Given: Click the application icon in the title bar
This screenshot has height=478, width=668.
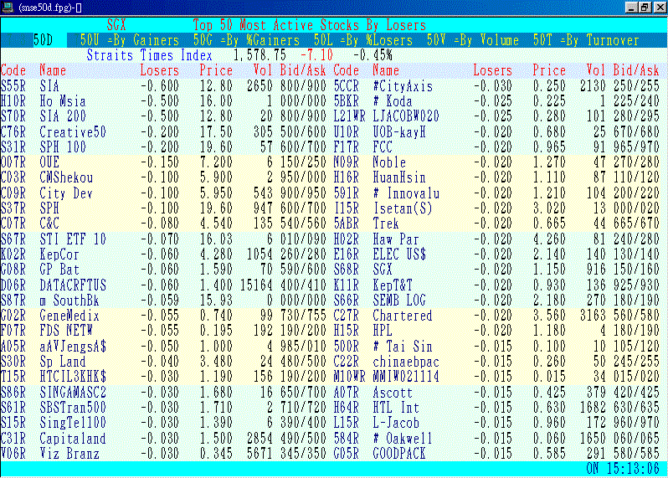Looking at the screenshot, I should pos(8,7).
